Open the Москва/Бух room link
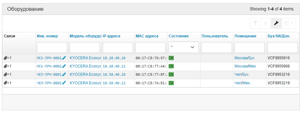301x115 pixels. [245, 58]
